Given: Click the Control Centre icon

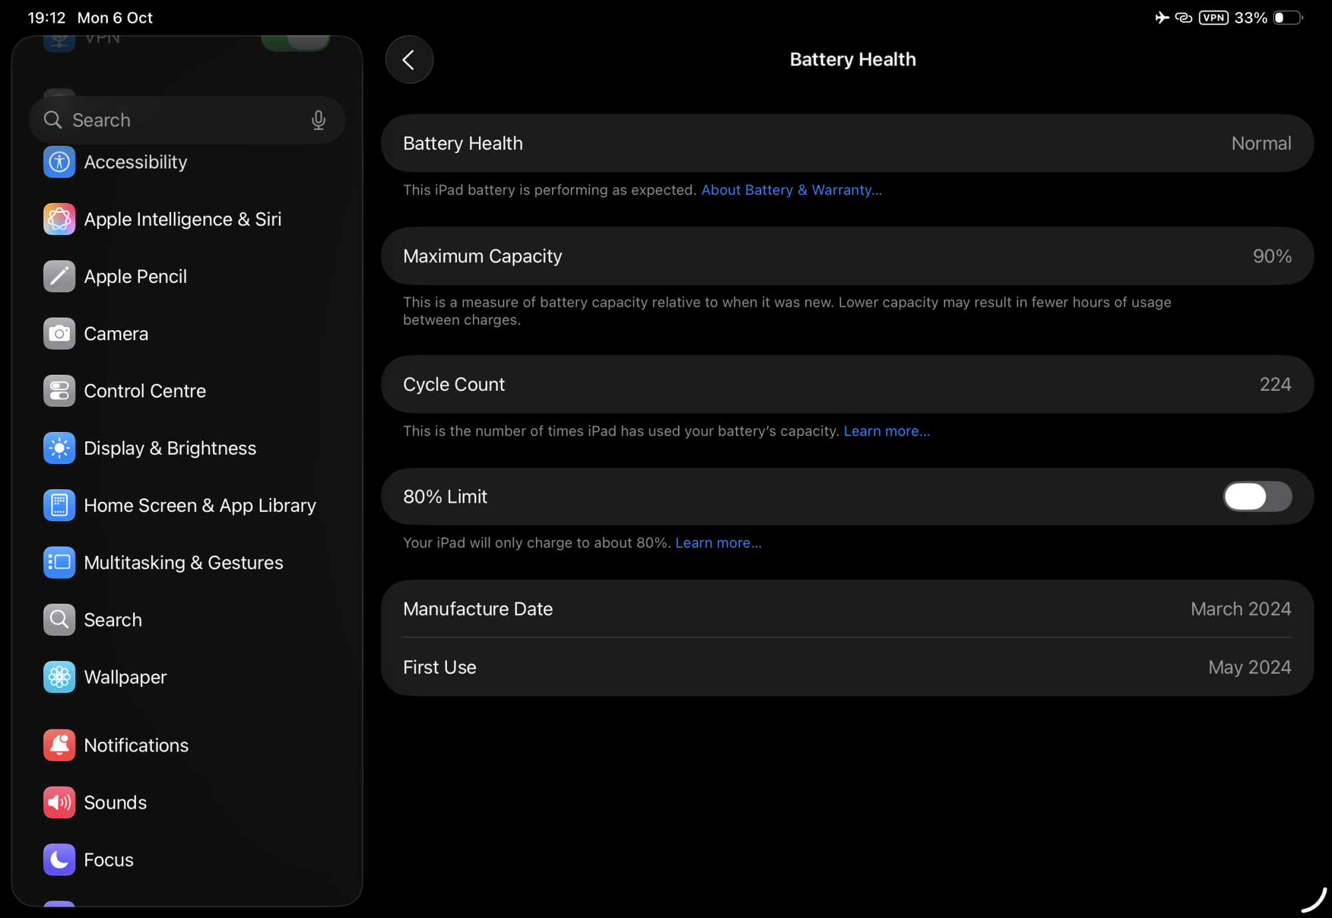Looking at the screenshot, I should click(x=59, y=391).
